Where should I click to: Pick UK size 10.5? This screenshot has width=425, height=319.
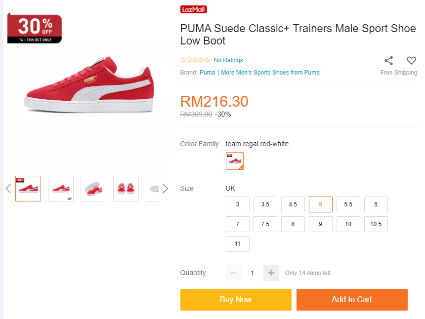coord(376,224)
